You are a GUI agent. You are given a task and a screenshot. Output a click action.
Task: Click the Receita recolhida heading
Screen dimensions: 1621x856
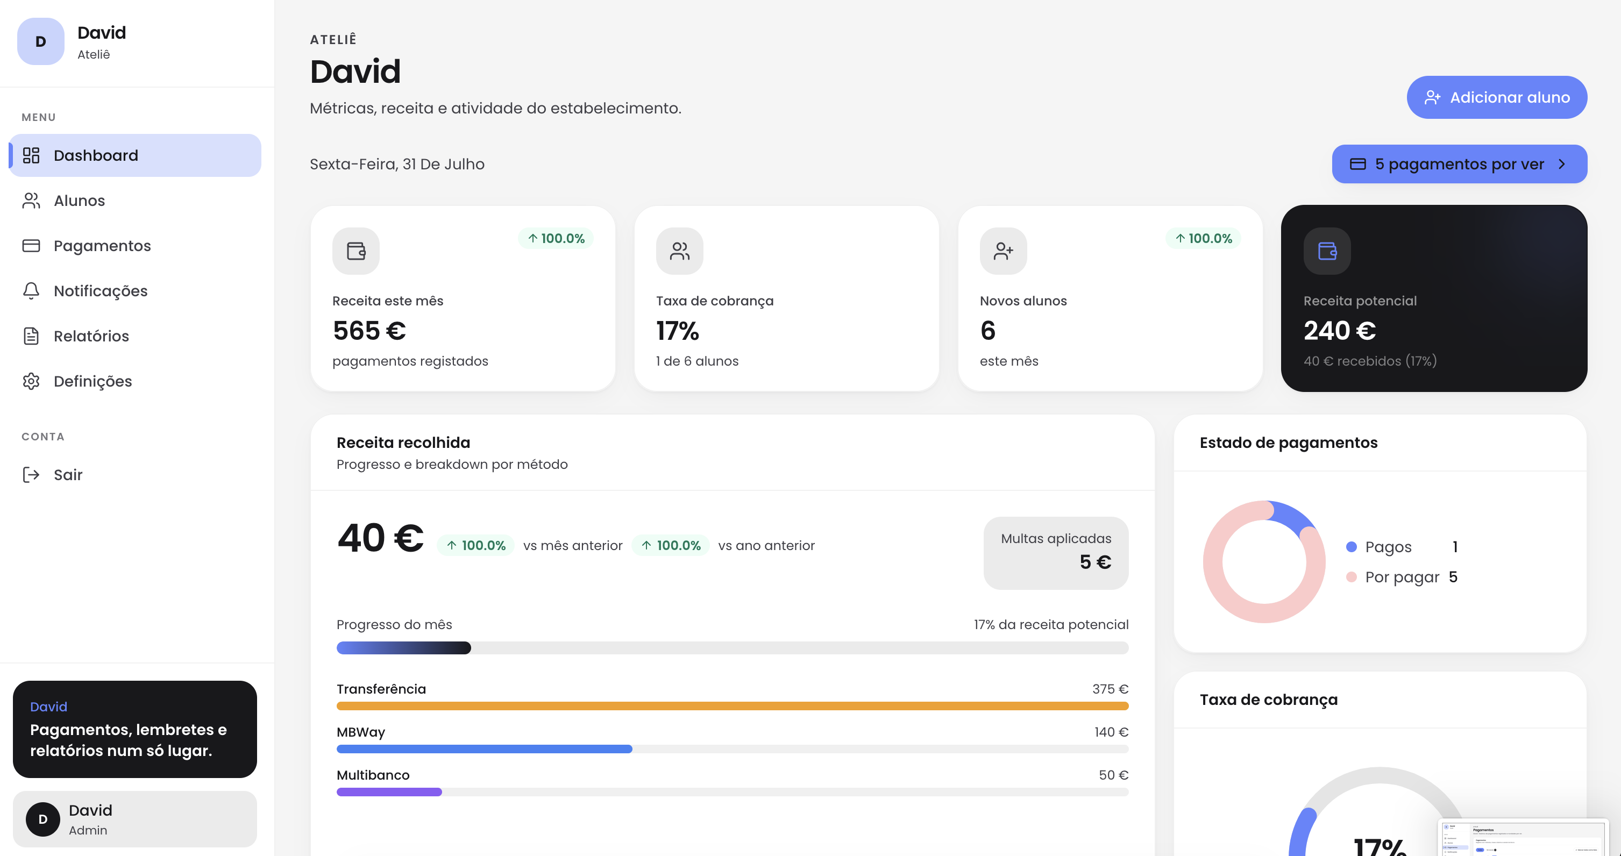(x=403, y=443)
